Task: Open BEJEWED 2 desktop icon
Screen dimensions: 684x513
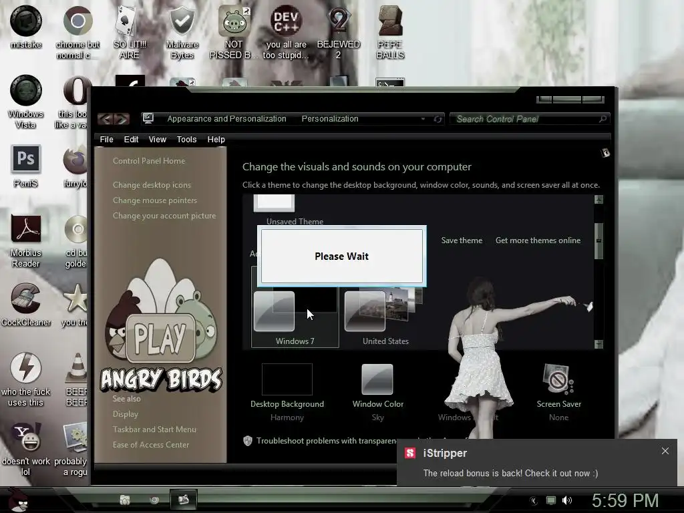Action: click(338, 32)
